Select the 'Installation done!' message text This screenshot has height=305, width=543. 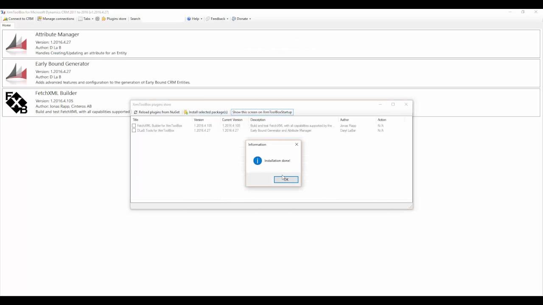click(277, 161)
